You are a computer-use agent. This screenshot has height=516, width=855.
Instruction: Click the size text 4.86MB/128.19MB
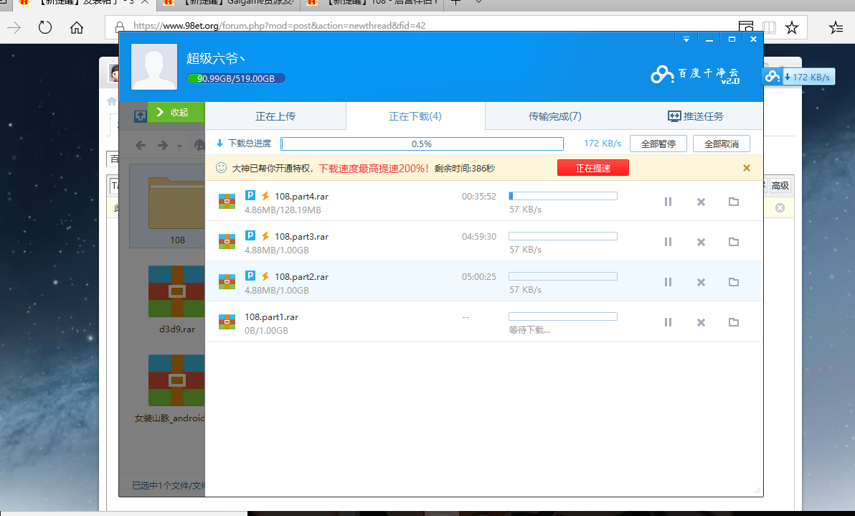click(283, 210)
